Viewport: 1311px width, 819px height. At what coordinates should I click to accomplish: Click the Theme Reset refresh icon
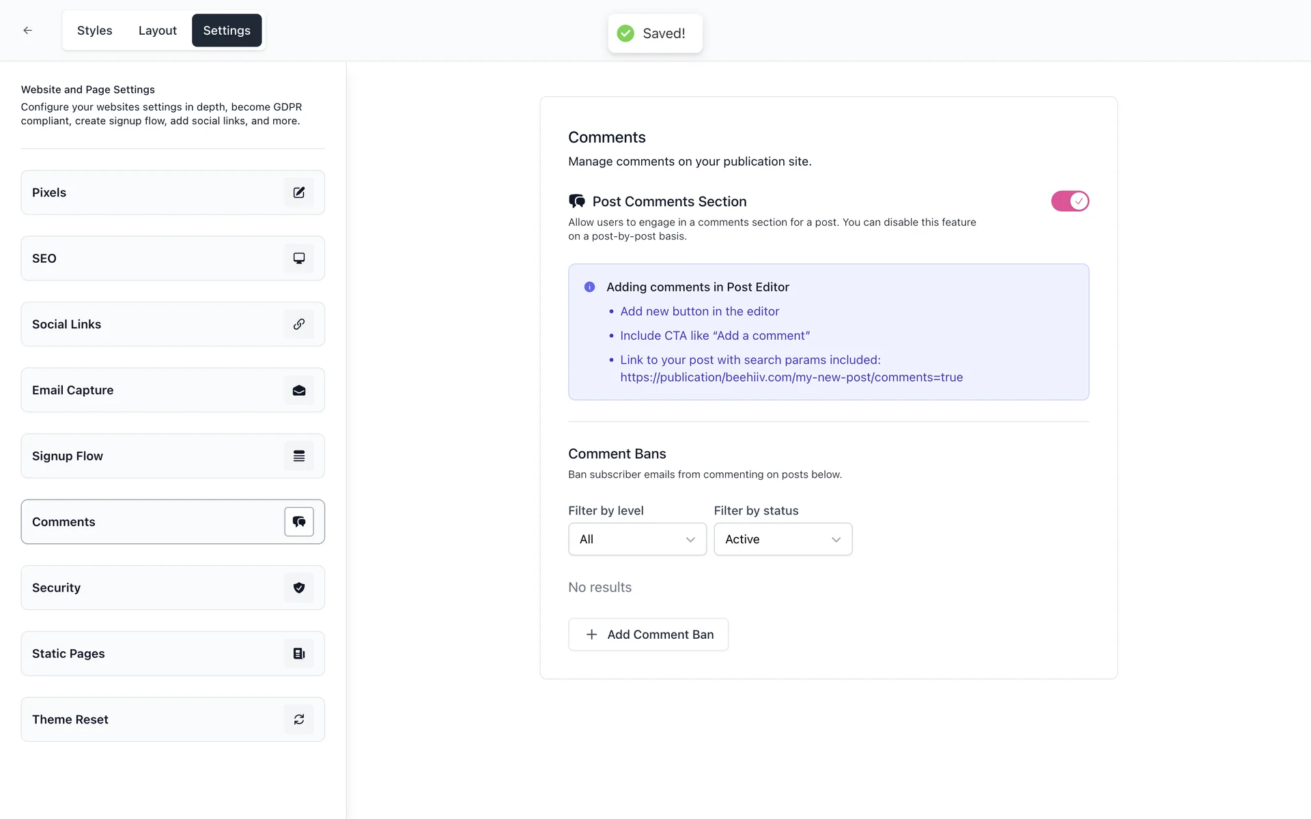pos(298,719)
